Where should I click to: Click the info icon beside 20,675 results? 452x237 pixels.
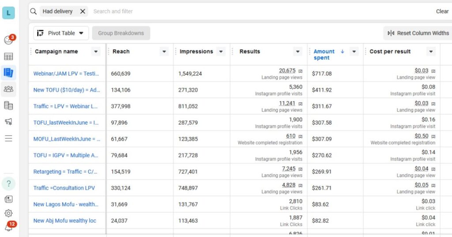(300, 71)
